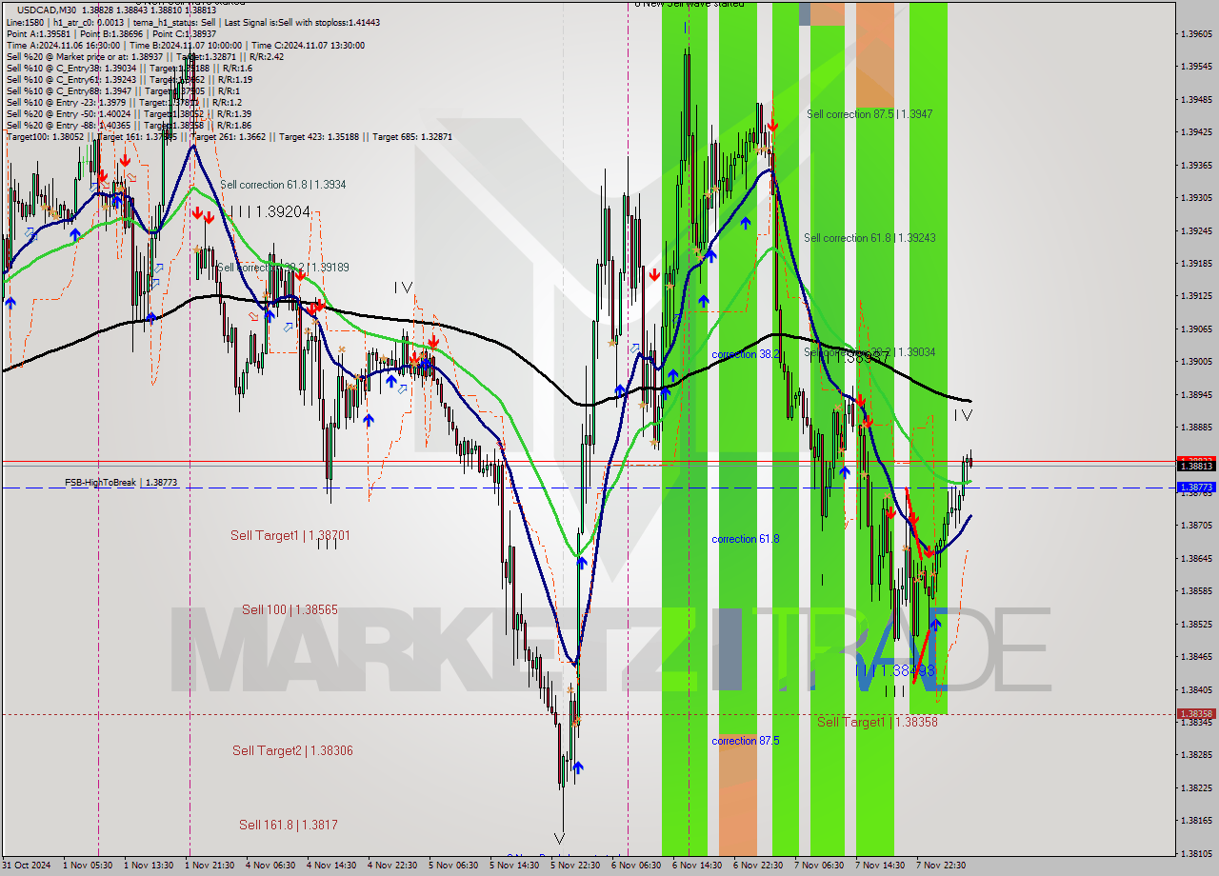Image resolution: width=1219 pixels, height=876 pixels.
Task: Select the 'Sell %20 @ Entry -50' line
Action: pos(129,113)
